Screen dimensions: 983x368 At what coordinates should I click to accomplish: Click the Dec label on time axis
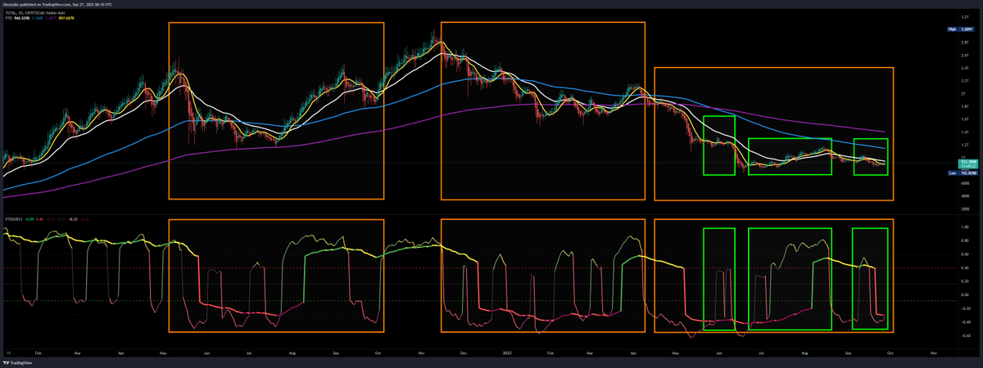(464, 352)
